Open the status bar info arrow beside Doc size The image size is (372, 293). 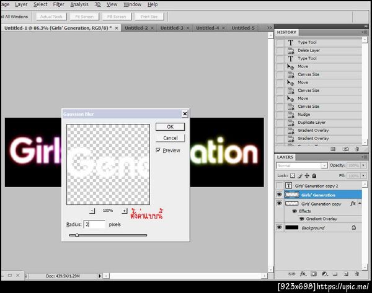pyautogui.click(x=100, y=276)
